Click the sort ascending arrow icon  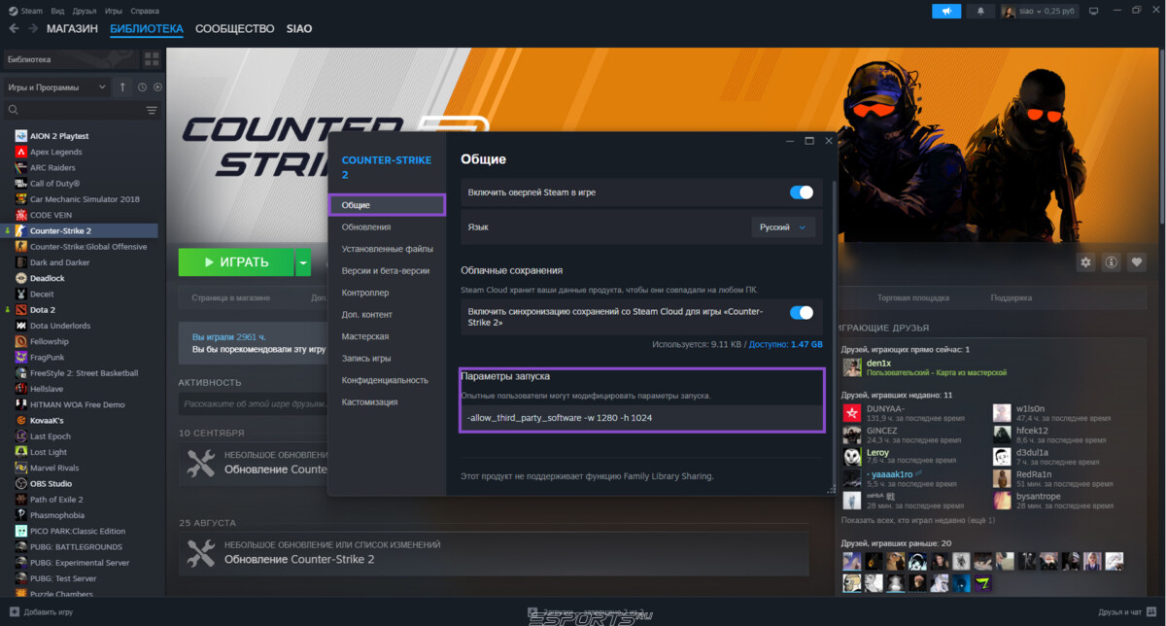point(122,87)
